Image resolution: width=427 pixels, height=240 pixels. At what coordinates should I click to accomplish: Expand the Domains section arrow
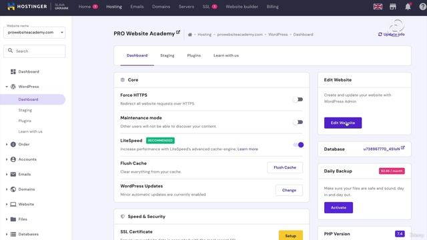coord(7,189)
